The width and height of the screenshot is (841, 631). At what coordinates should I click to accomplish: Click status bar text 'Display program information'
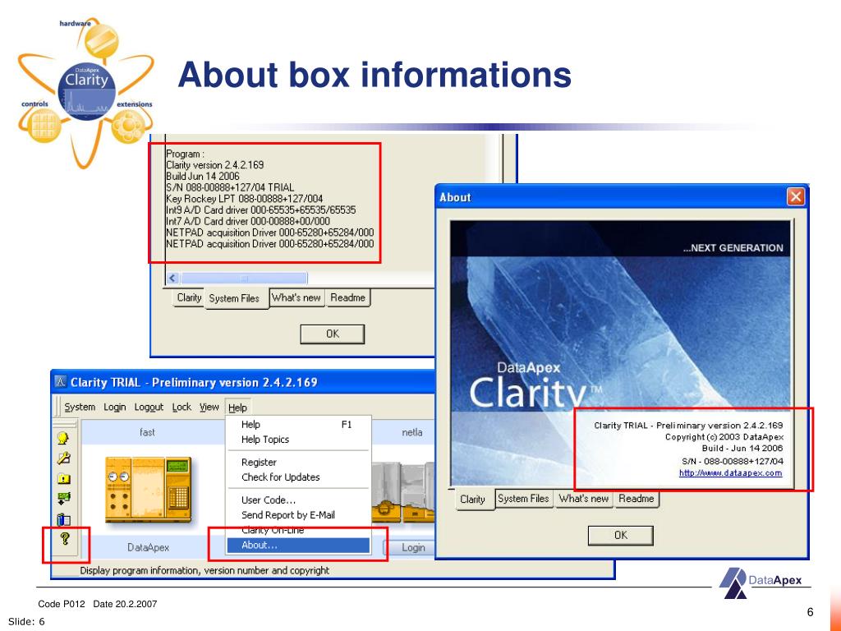(205, 570)
